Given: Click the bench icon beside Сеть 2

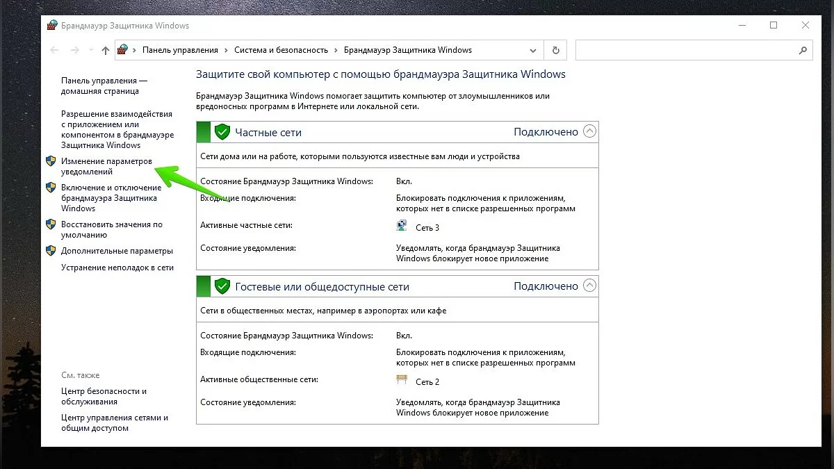Looking at the screenshot, I should coord(402,380).
